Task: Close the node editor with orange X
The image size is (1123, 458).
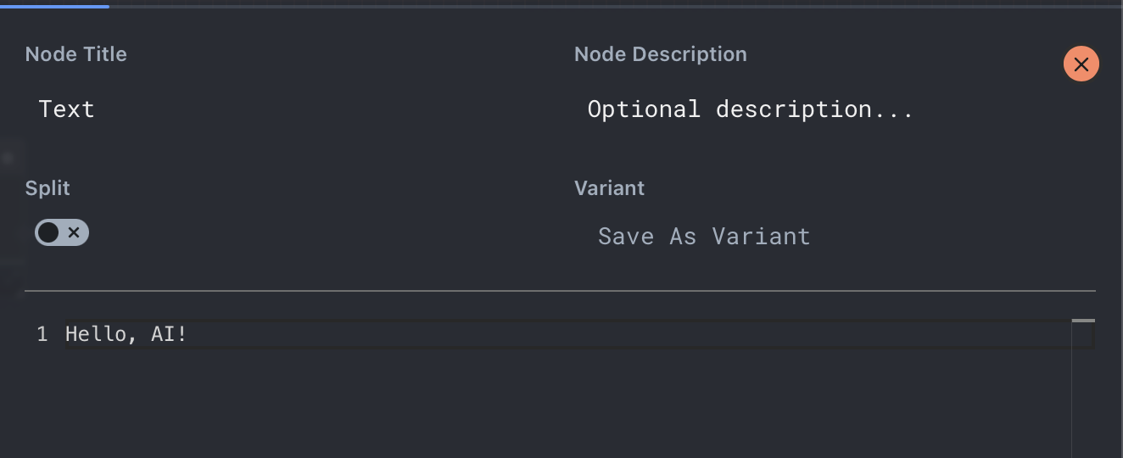Action: (x=1081, y=64)
